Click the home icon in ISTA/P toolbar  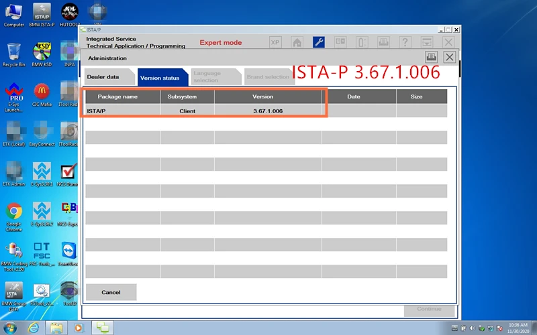click(x=297, y=42)
